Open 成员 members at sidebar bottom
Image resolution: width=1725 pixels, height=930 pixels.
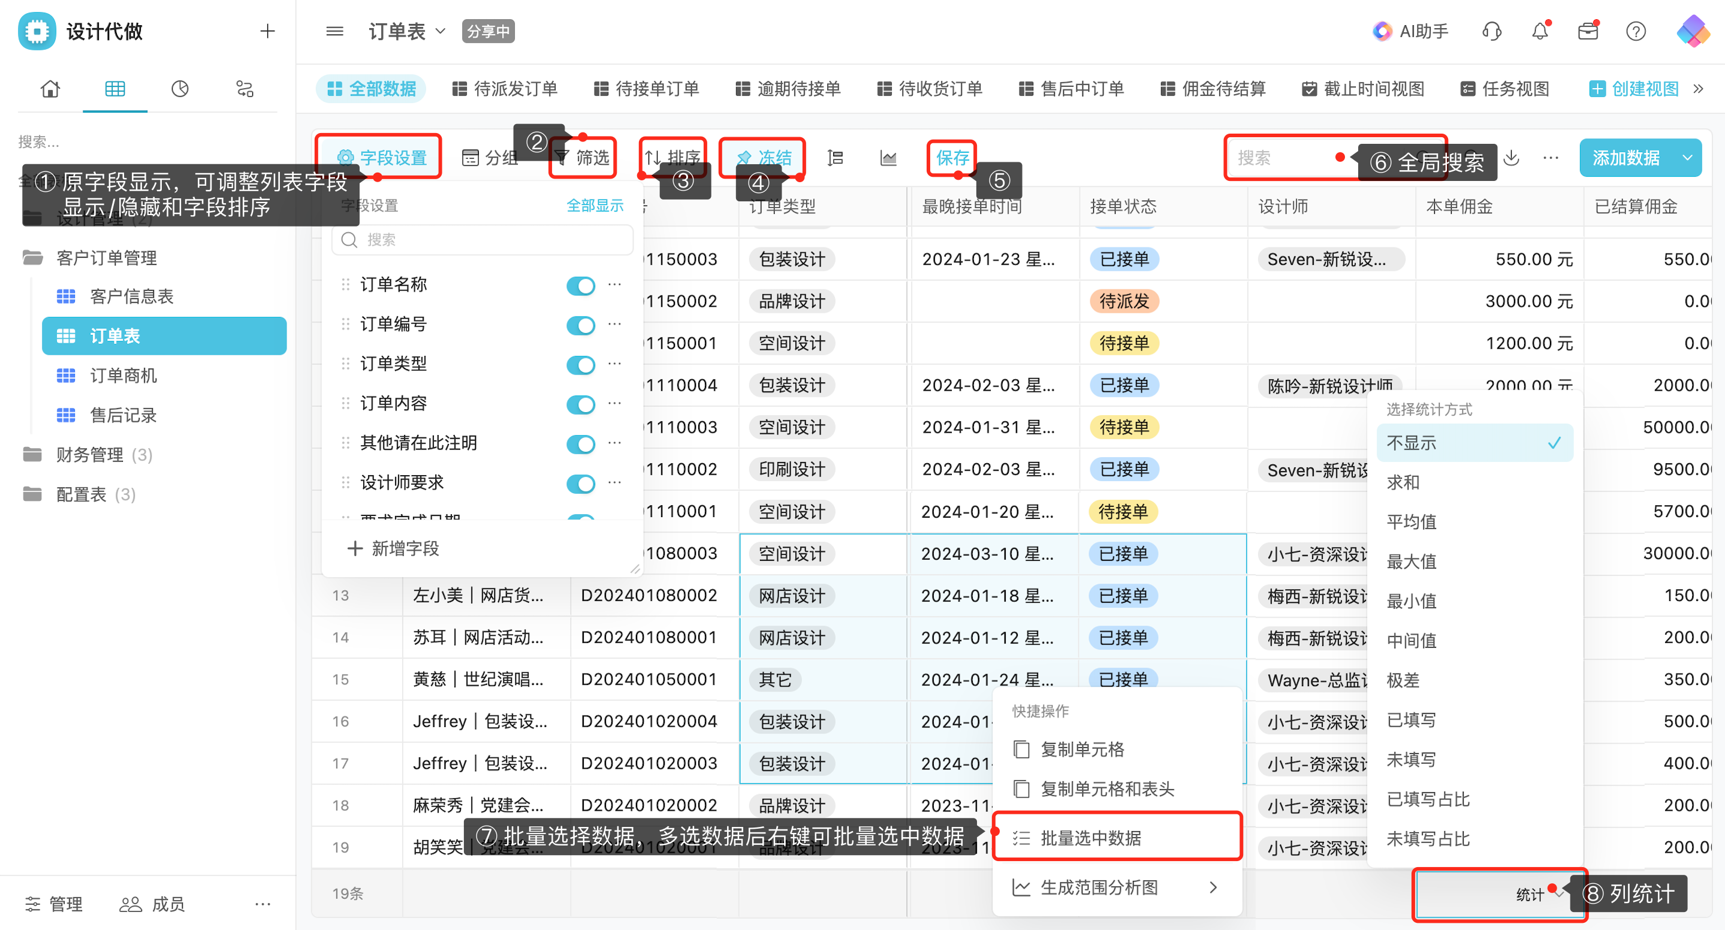[x=152, y=904]
